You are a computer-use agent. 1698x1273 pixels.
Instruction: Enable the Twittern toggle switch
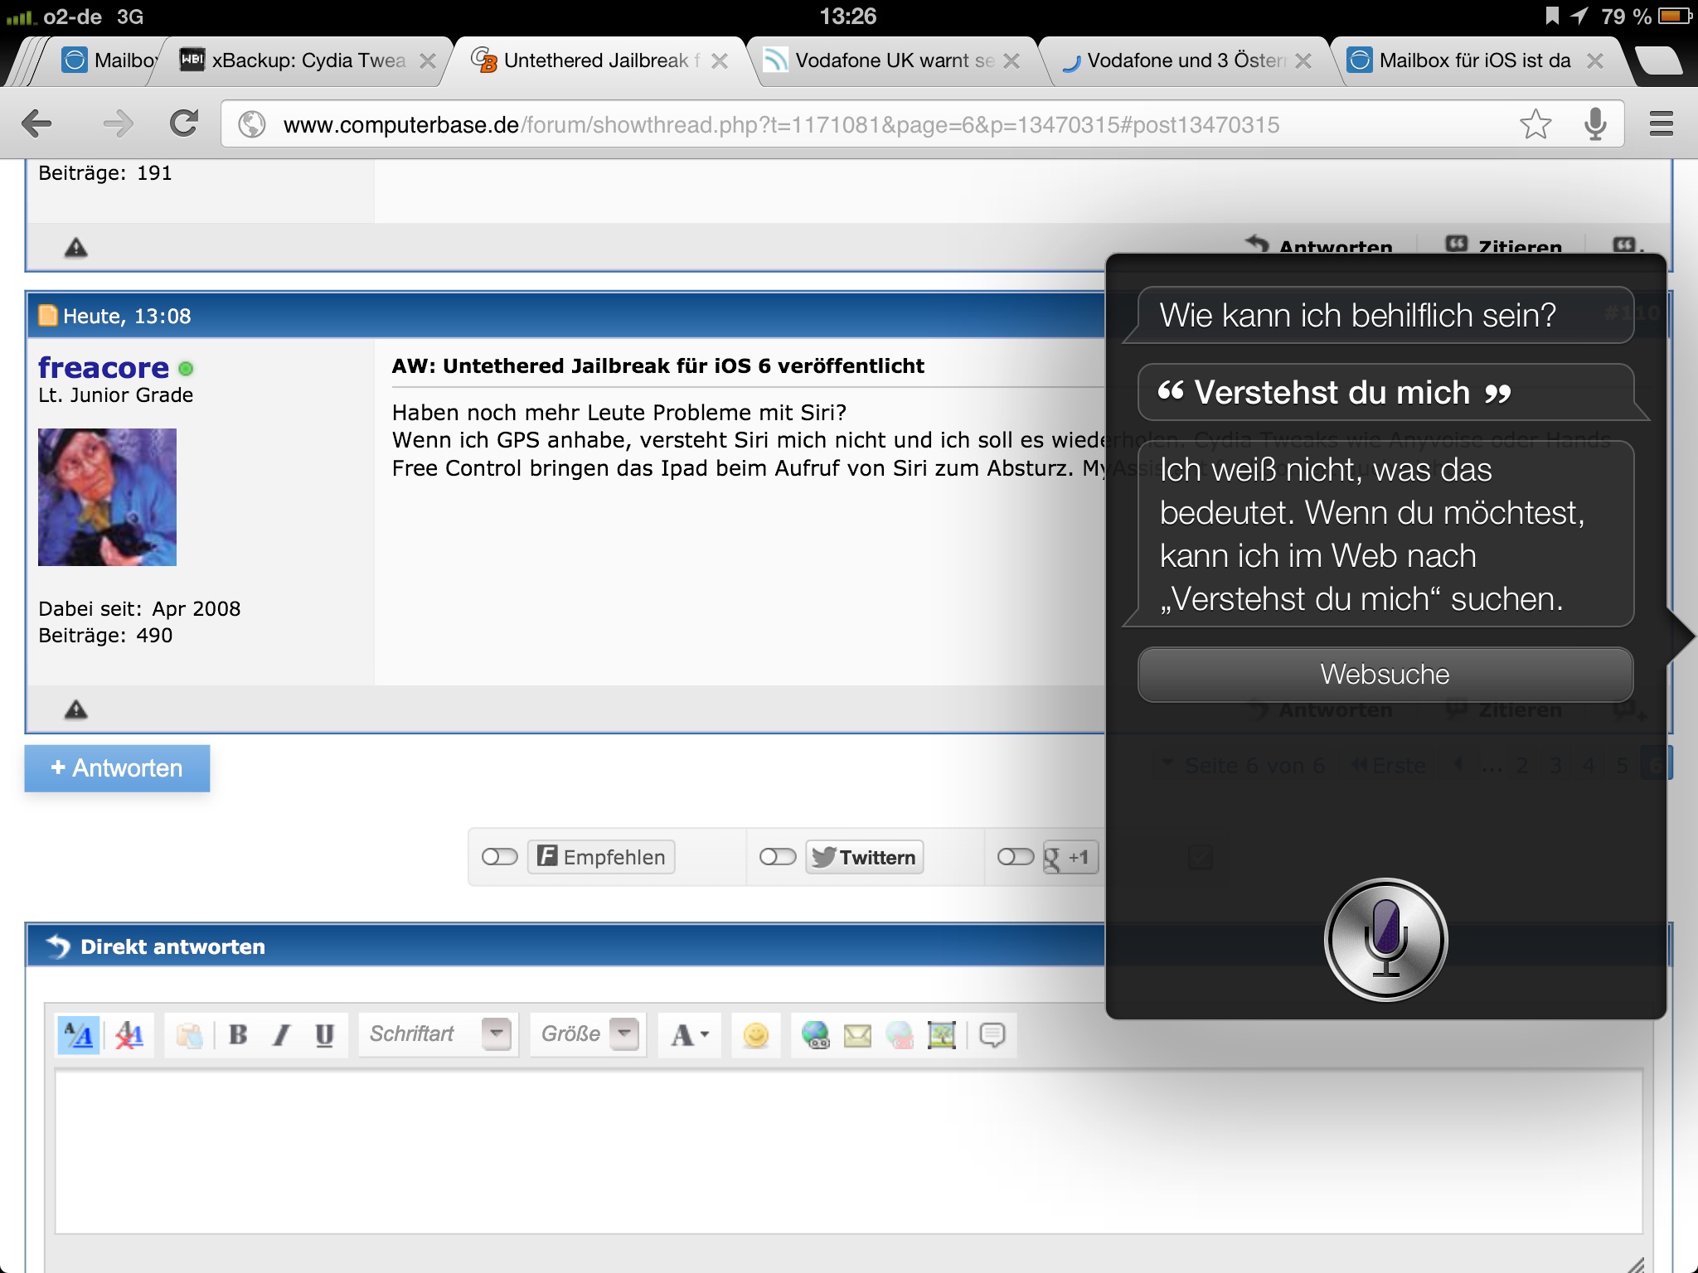778,857
